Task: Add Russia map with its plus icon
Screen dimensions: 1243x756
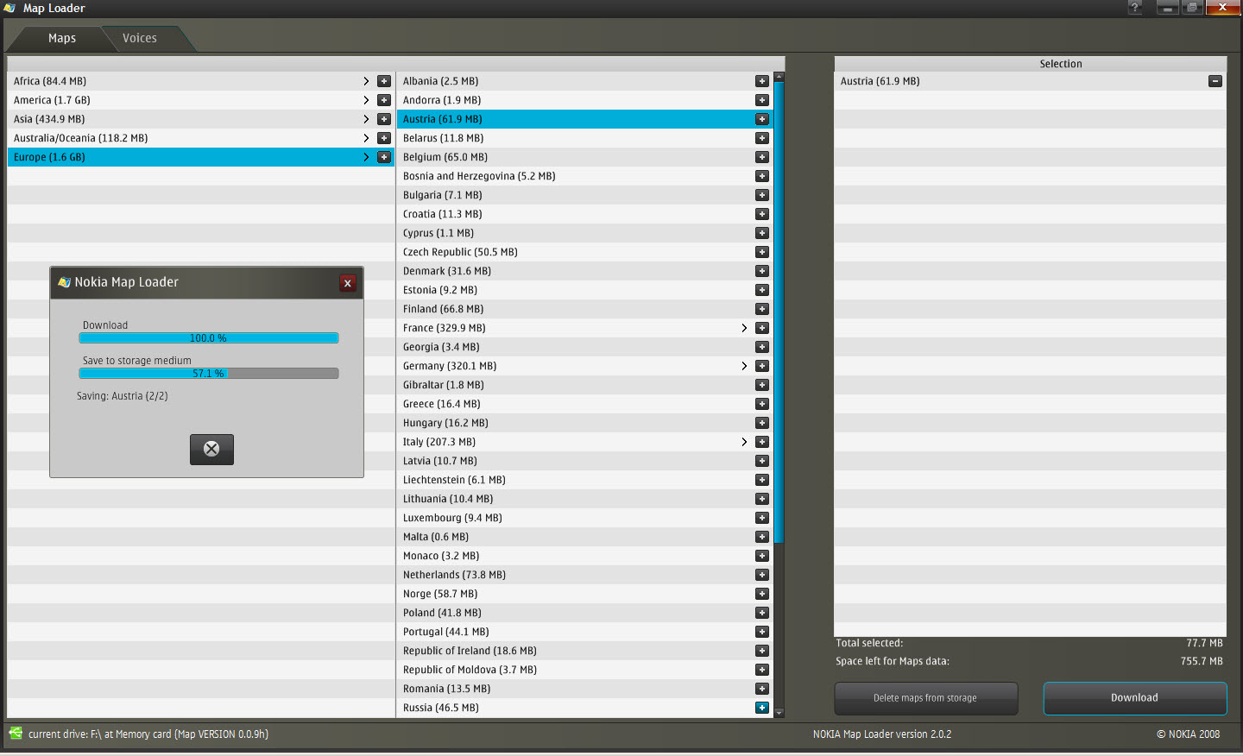Action: (761, 708)
